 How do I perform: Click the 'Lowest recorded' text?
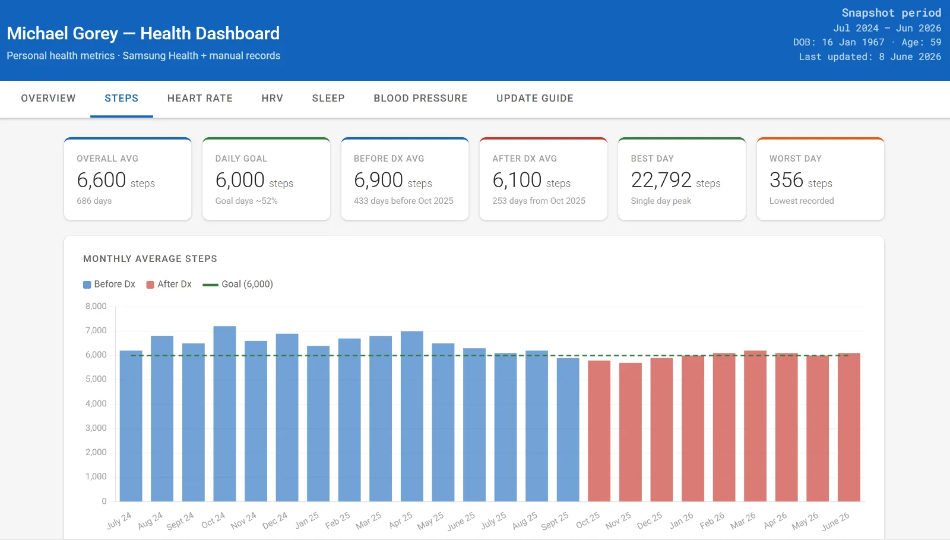coord(802,201)
